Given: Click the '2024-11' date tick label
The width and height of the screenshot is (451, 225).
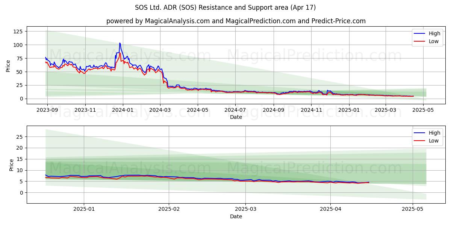Looking at the screenshot, I should (311, 110).
